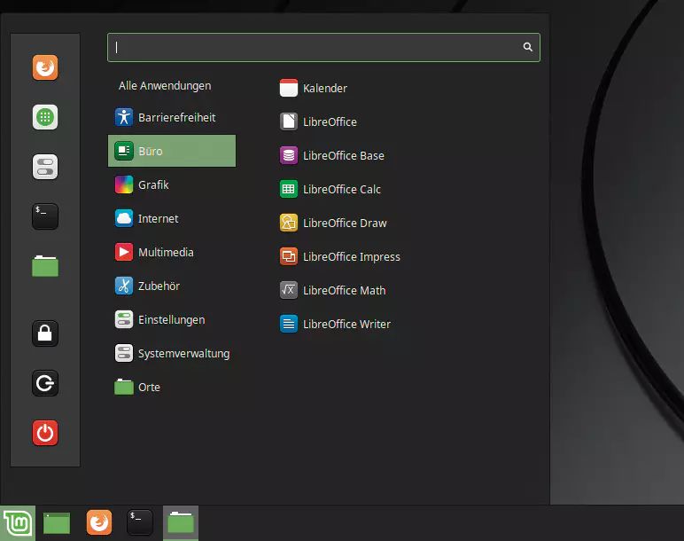Screen dimensions: 684x541
Task: Click the lock screen icon in sidebar
Action: point(45,333)
